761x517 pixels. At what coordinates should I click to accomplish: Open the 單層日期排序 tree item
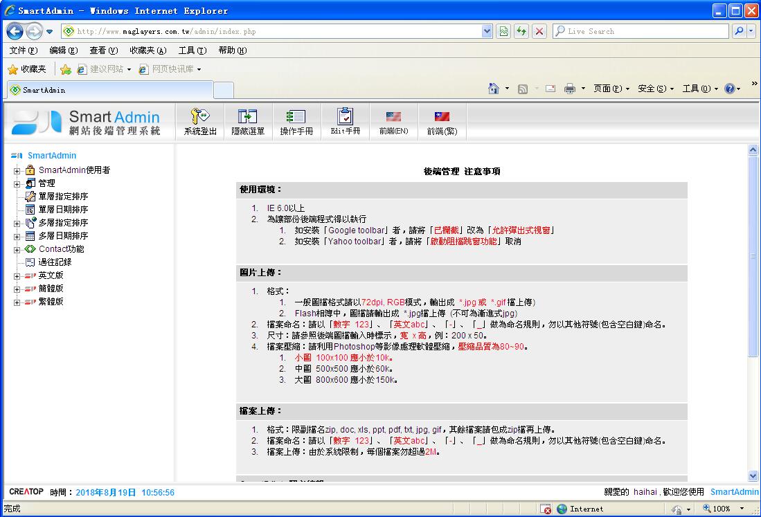(x=63, y=210)
